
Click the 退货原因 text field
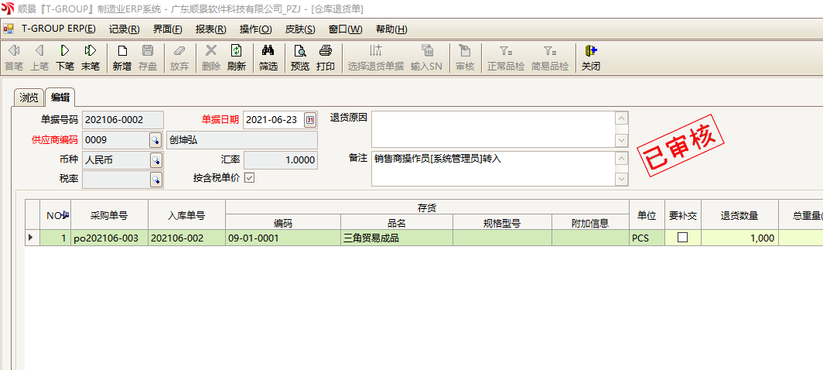[493, 129]
